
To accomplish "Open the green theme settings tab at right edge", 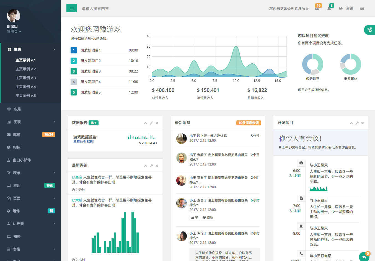I will click(x=370, y=30).
